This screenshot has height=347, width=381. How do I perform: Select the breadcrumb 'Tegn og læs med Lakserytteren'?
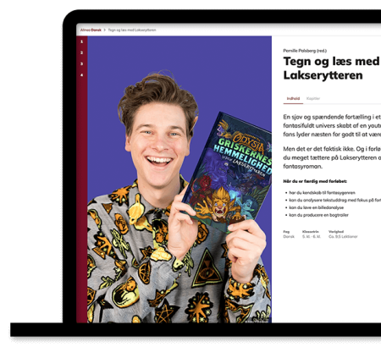(132, 30)
